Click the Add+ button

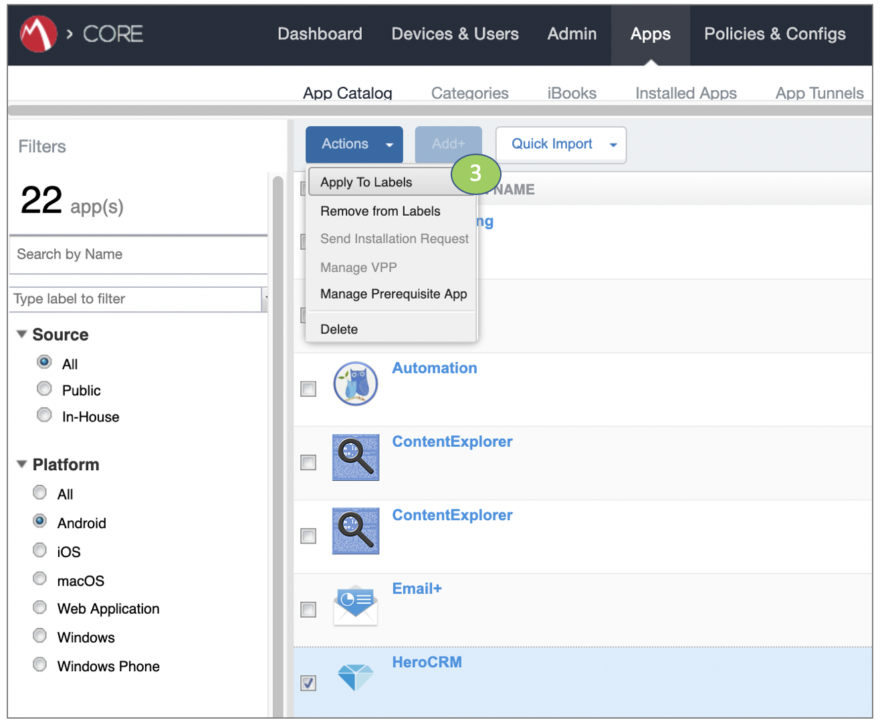tap(448, 144)
